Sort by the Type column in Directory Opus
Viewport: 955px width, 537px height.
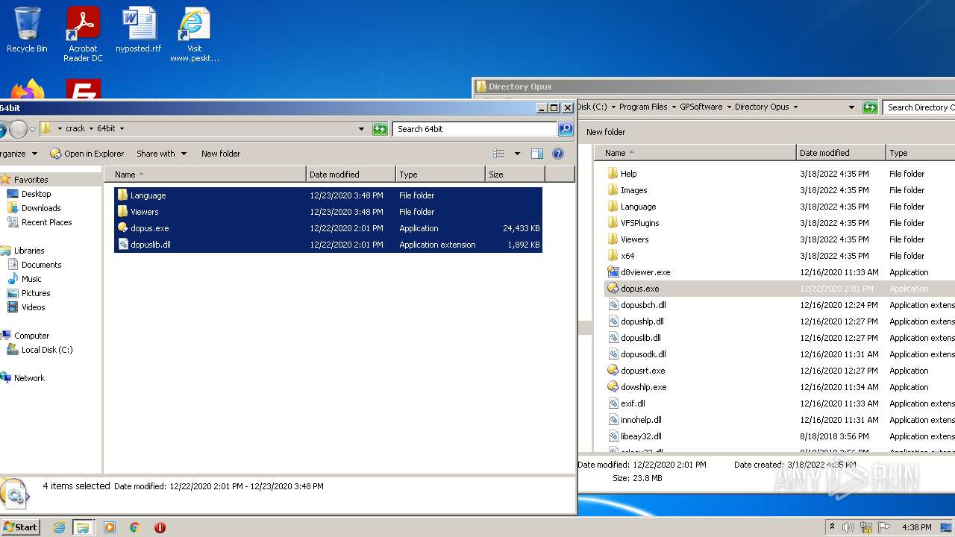(920, 153)
